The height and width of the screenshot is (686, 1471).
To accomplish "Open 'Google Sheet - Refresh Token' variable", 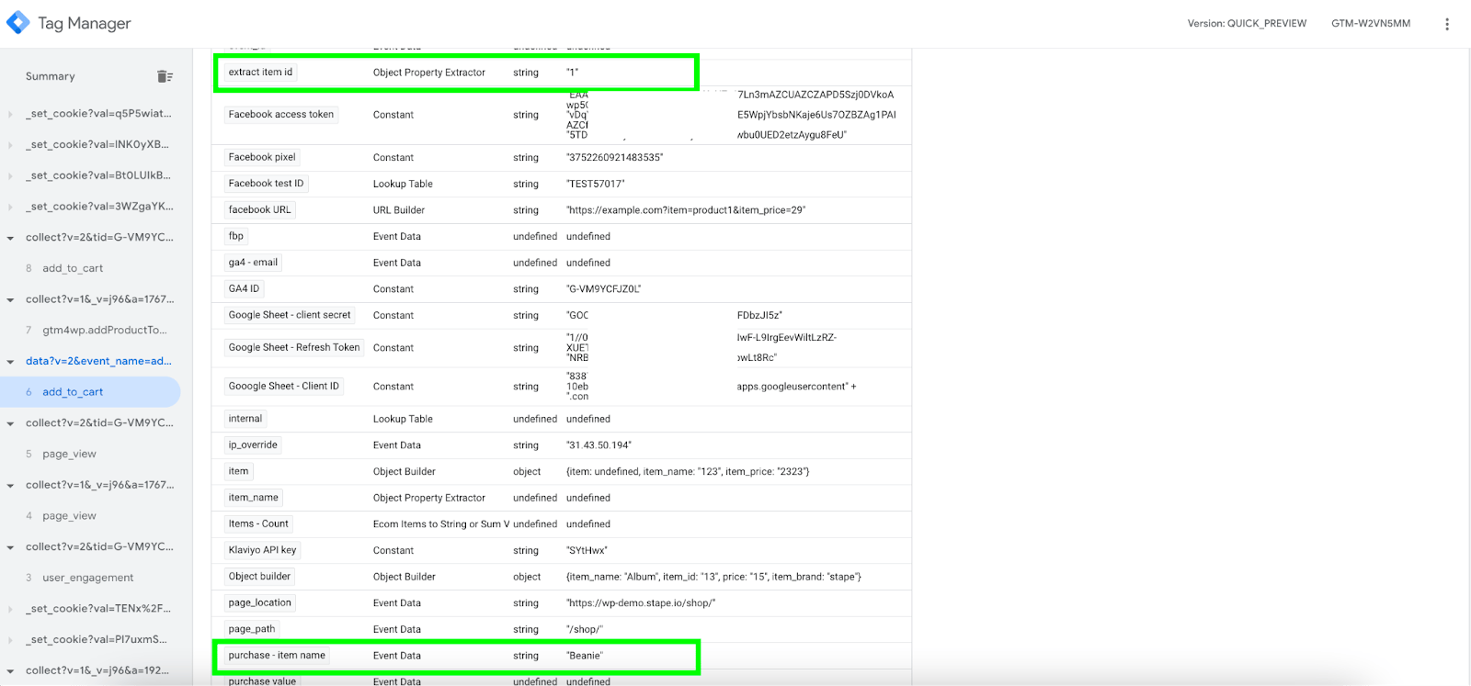I will 294,347.
